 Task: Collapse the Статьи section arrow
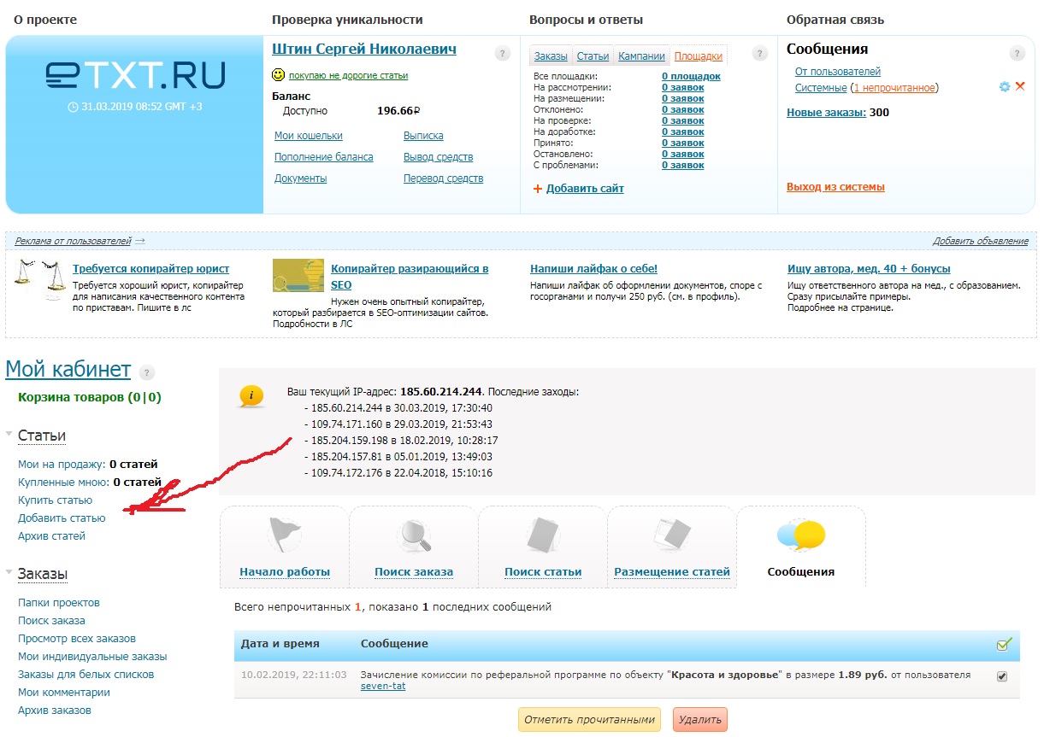(9, 435)
